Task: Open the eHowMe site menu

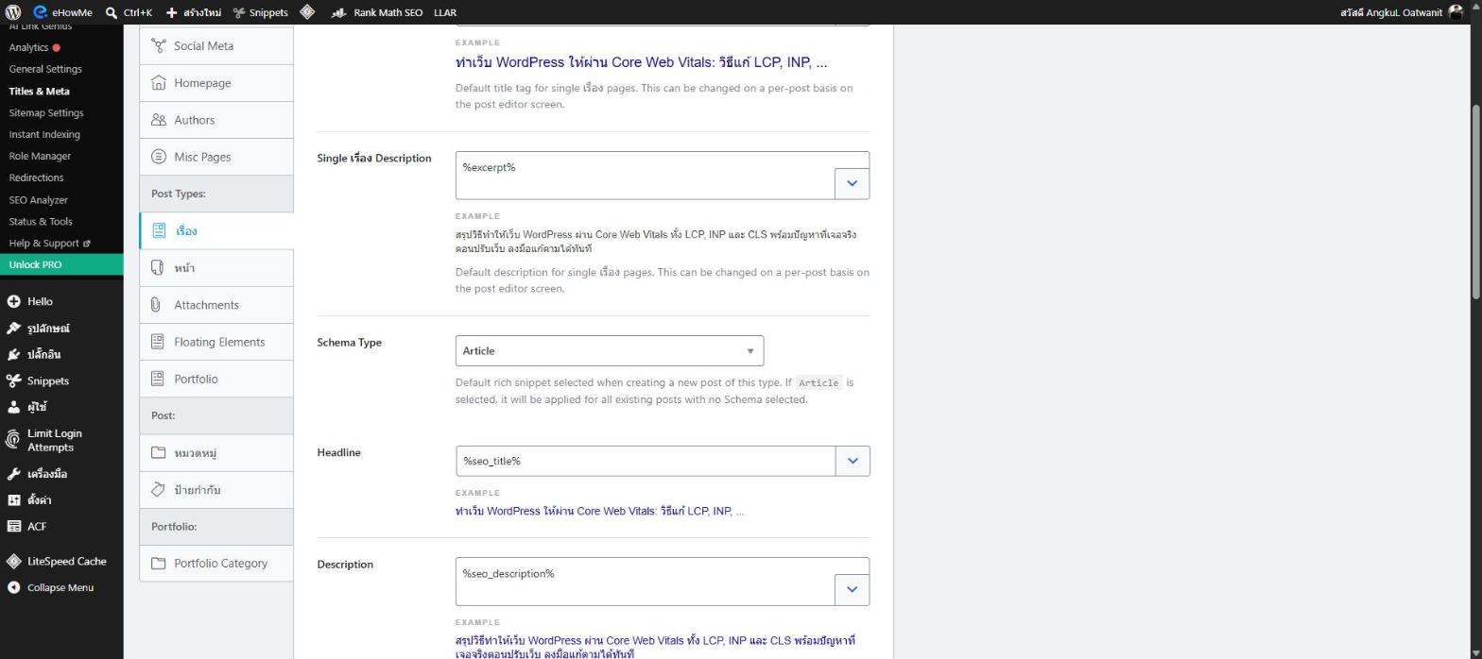Action: tap(62, 12)
